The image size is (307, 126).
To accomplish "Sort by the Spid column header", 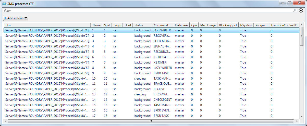I will (x=107, y=25).
